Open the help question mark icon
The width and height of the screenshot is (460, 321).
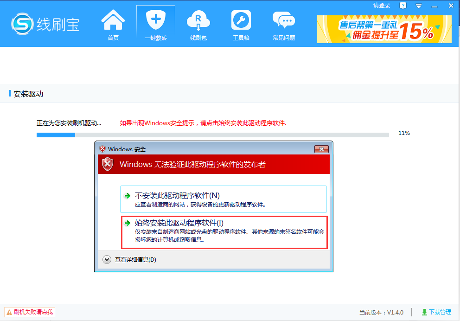(403, 6)
